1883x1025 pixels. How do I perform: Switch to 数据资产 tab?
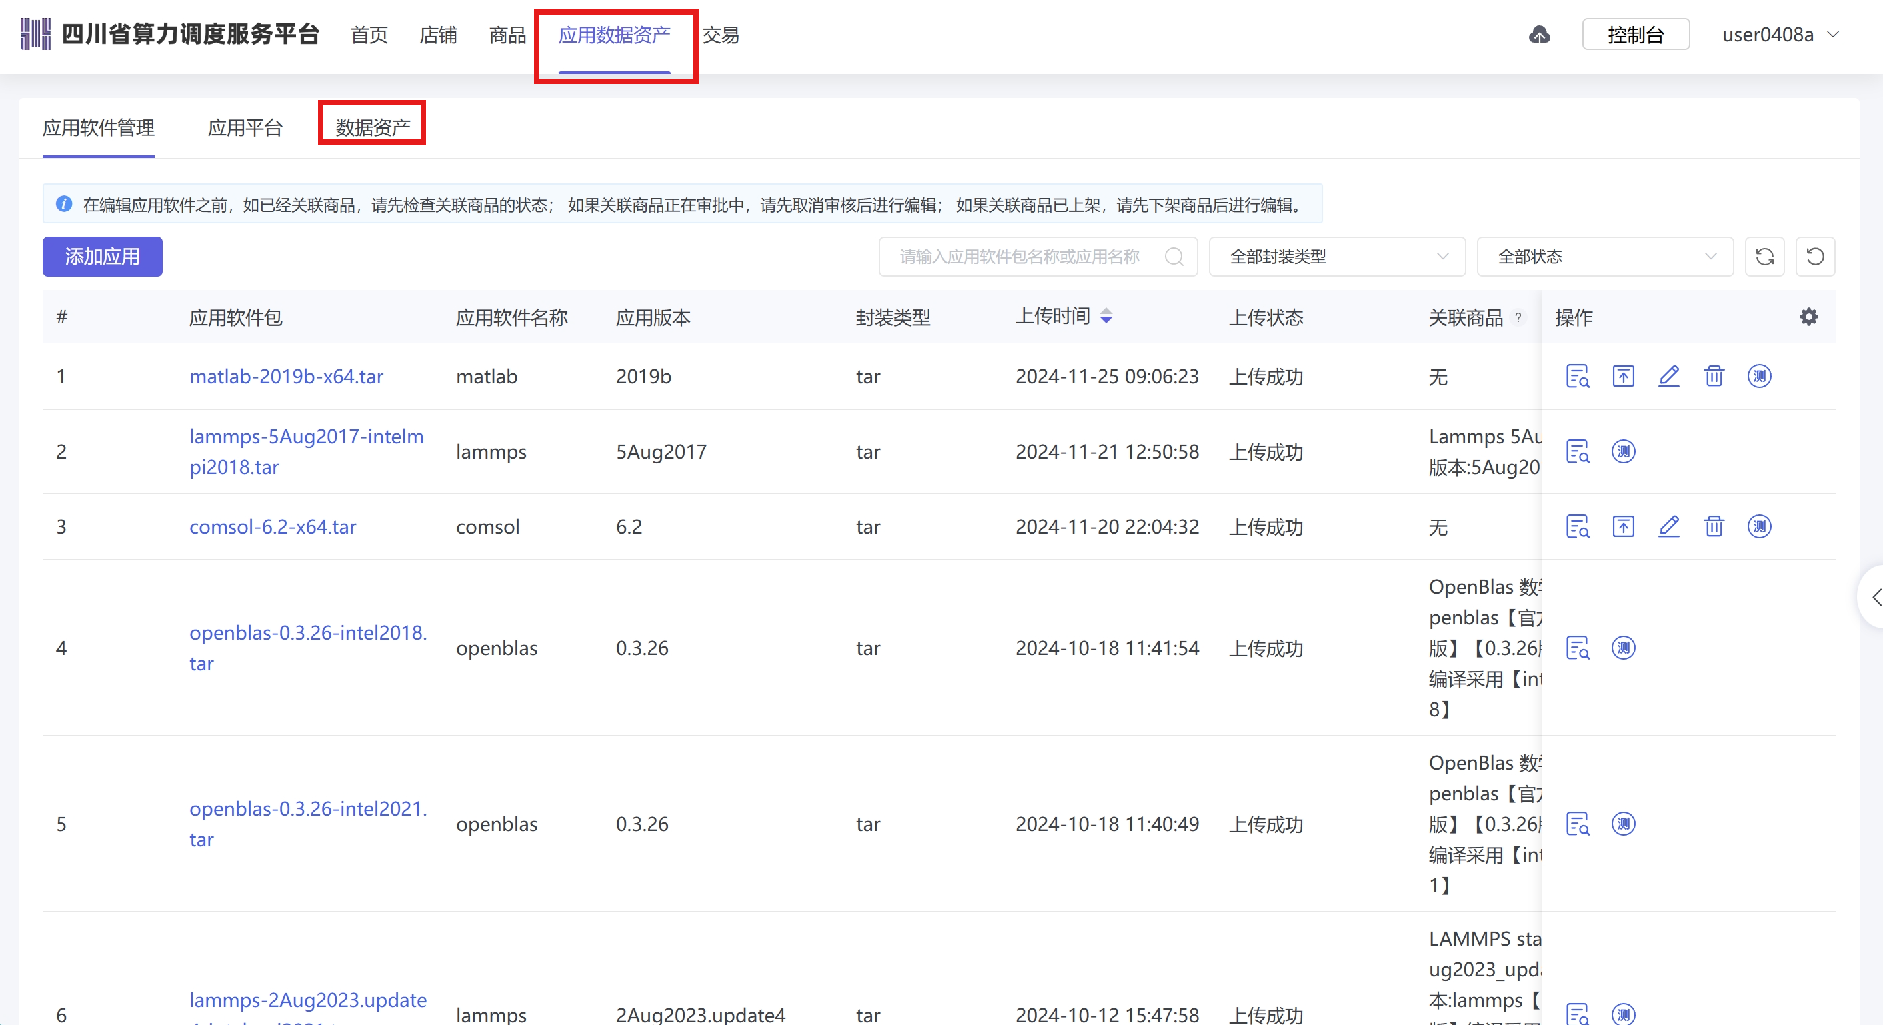click(373, 128)
